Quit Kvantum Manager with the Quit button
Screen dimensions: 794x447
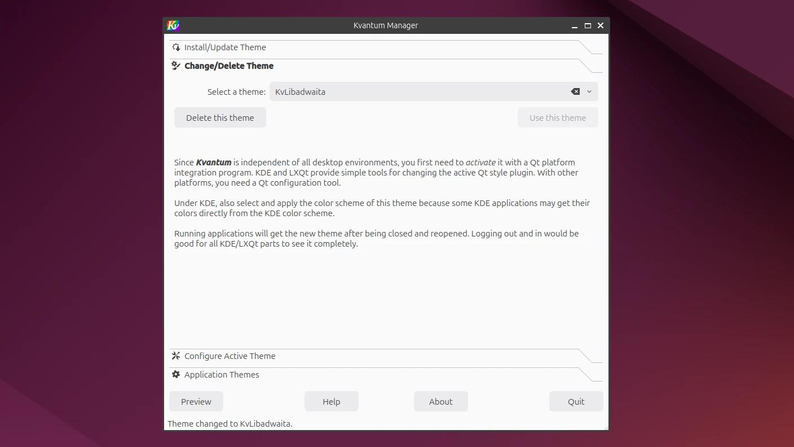tap(576, 402)
